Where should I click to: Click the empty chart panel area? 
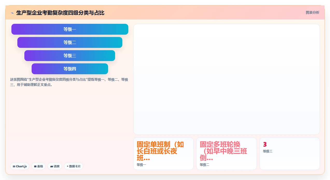click(x=227, y=79)
